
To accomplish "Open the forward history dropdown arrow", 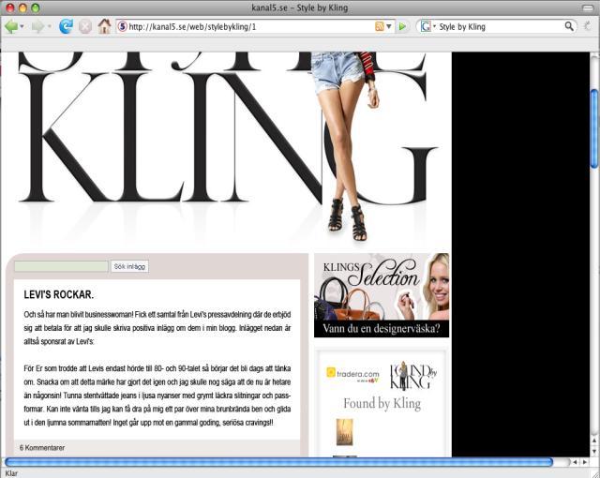I will click(50, 26).
